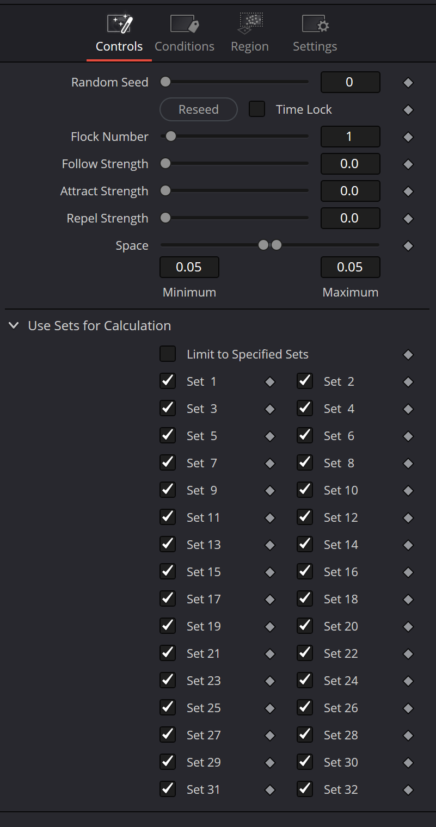The image size is (436, 827).
Task: Toggle Repel Strength keyframe diamond
Action: click(408, 219)
